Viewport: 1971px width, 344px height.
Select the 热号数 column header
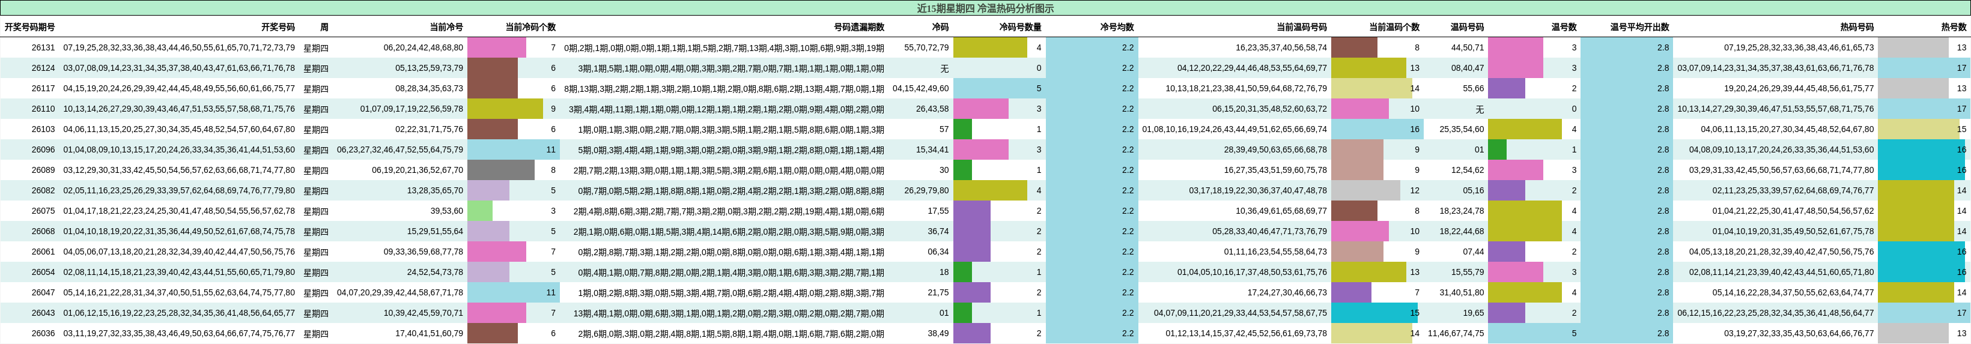click(1954, 27)
